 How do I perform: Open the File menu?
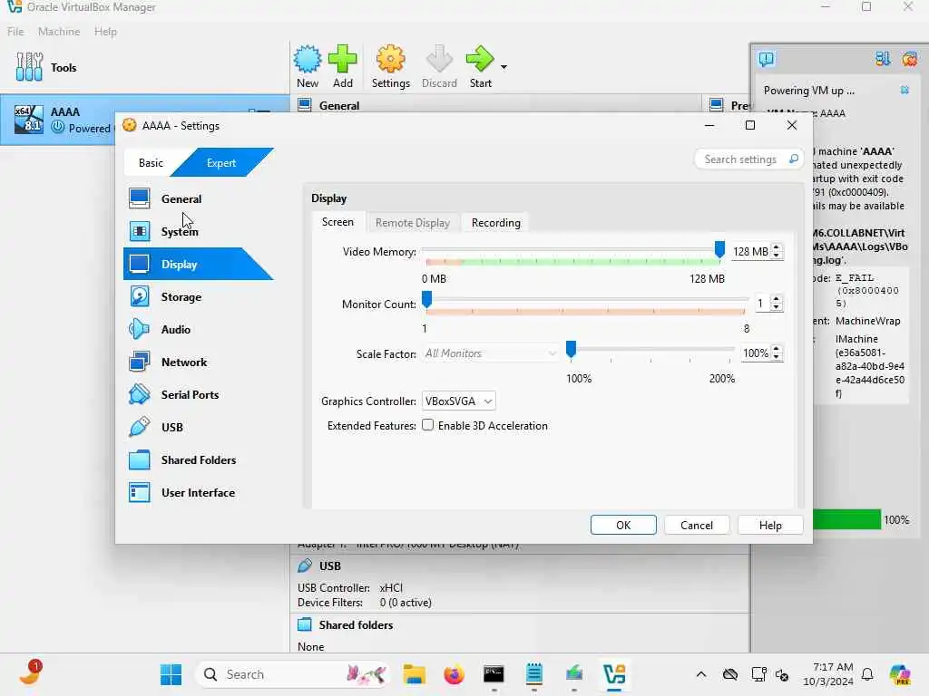click(15, 32)
